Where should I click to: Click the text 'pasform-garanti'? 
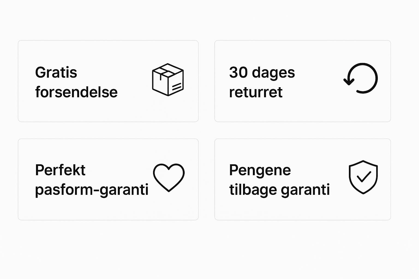92,190
